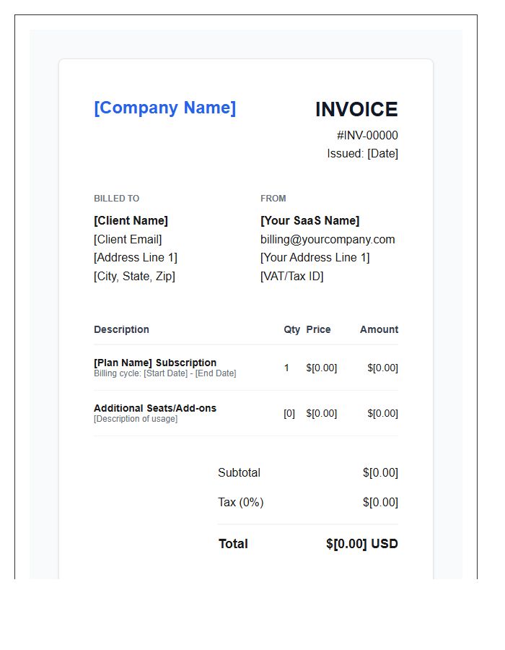Select the [Client Email] placeholder
The height and width of the screenshot is (650, 505).
tap(128, 239)
